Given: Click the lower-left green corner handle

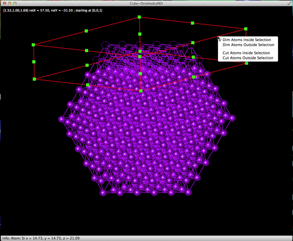Looking at the screenshot, I should [x=34, y=79].
